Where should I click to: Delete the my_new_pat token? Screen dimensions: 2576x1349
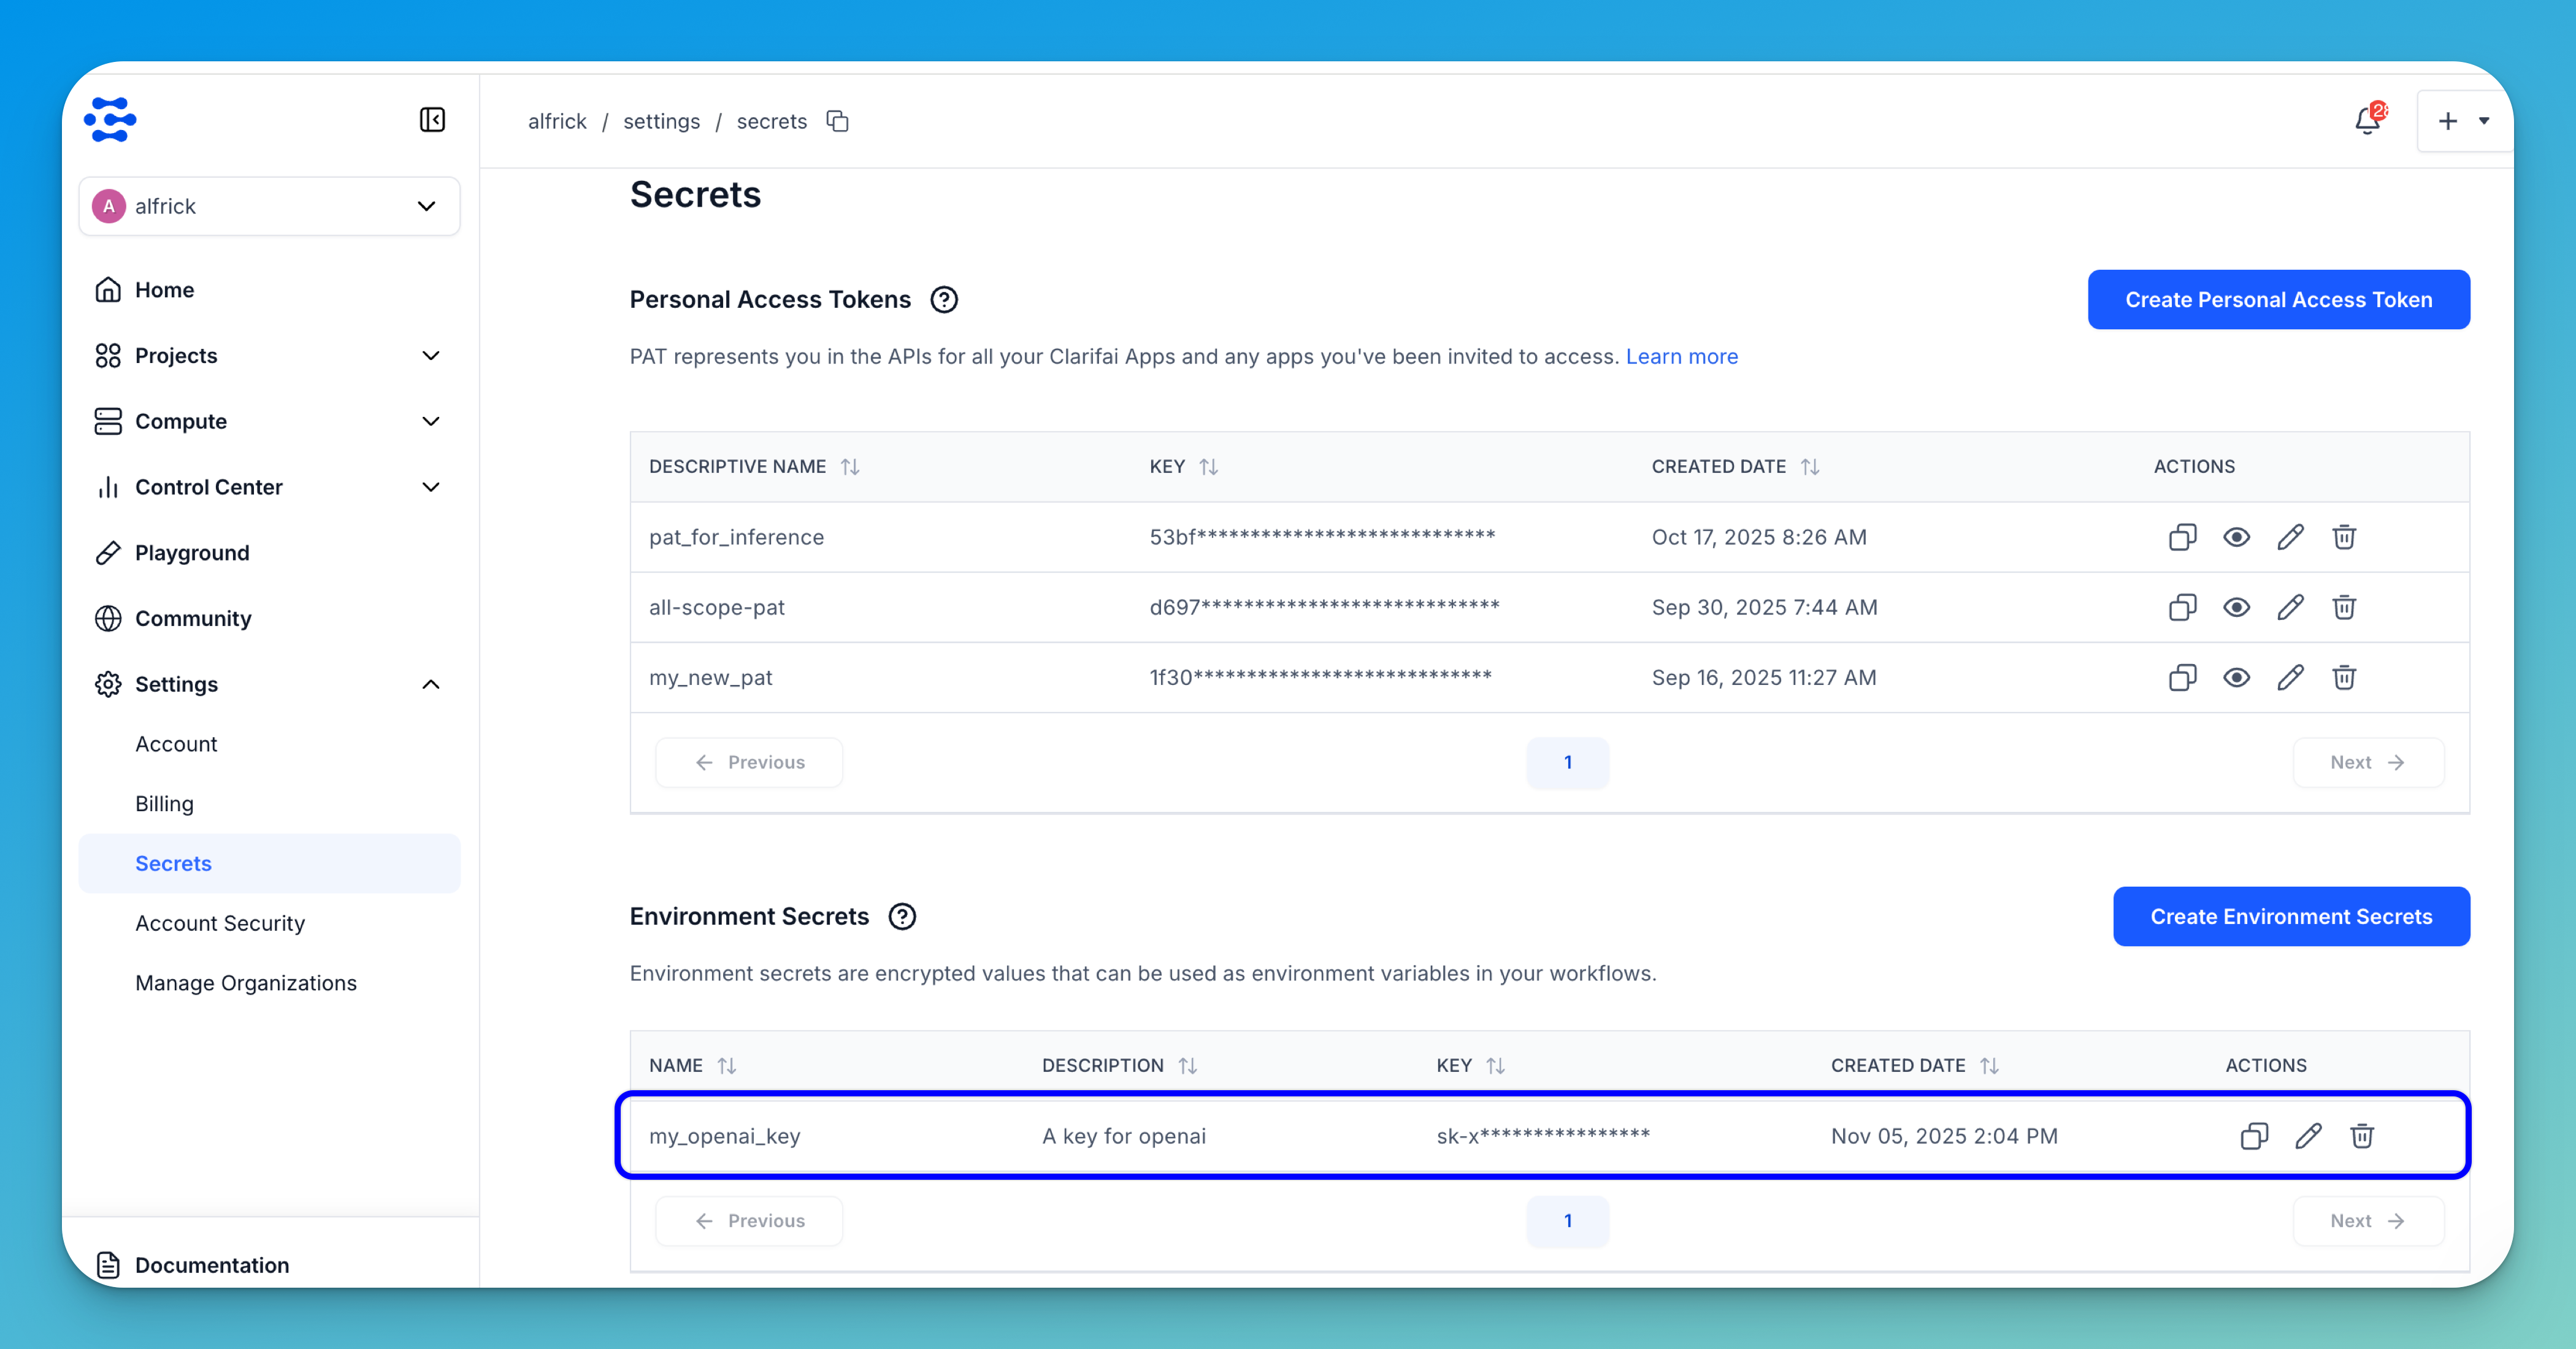pyautogui.click(x=2344, y=677)
